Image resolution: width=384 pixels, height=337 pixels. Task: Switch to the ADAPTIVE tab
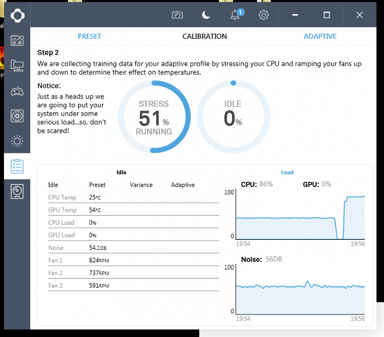pos(320,37)
